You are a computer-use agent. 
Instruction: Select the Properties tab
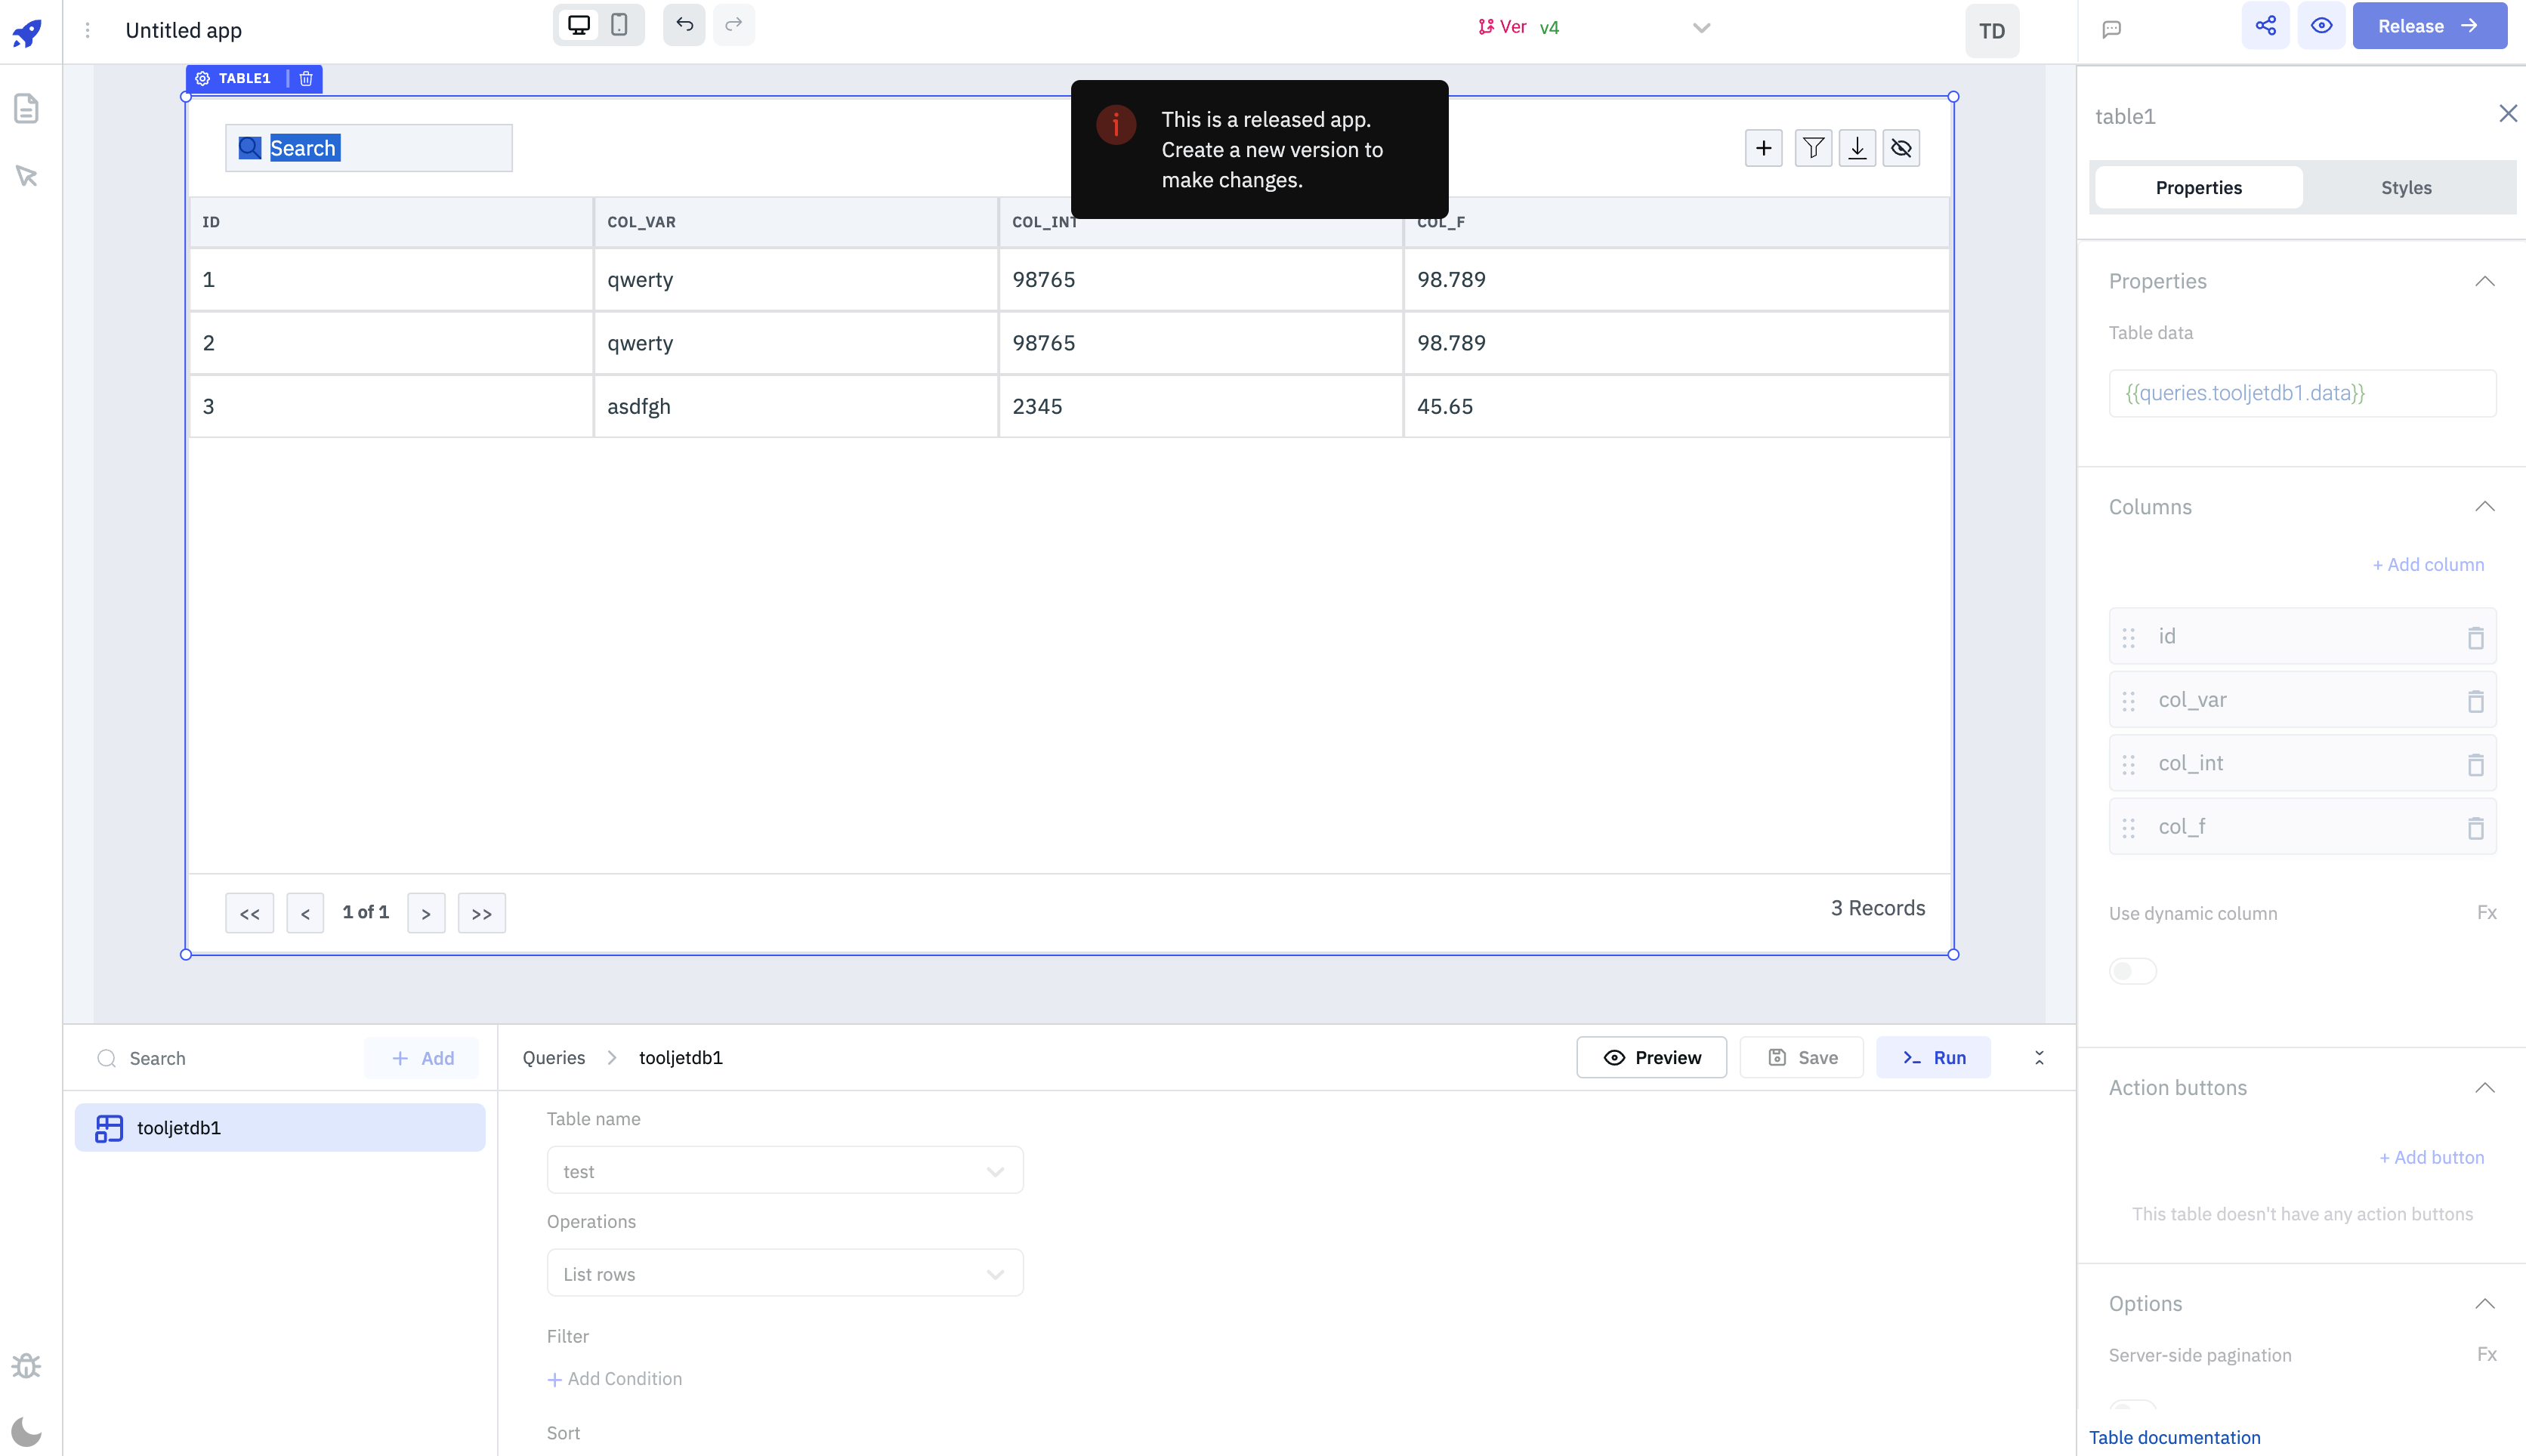click(x=2198, y=188)
